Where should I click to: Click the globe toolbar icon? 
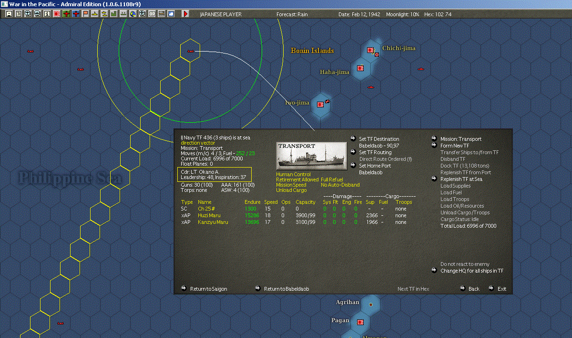133,14
